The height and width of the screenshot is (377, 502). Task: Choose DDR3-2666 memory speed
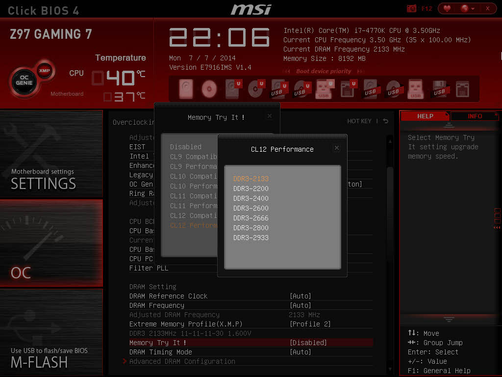coord(251,218)
